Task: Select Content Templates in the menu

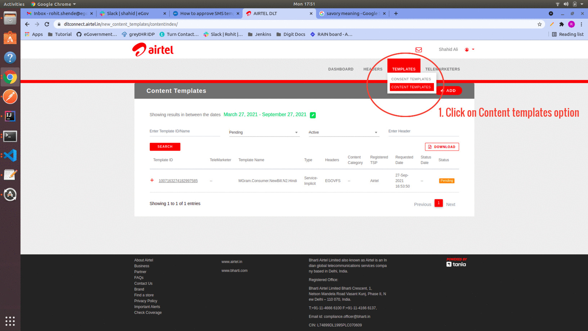Action: 411,87
